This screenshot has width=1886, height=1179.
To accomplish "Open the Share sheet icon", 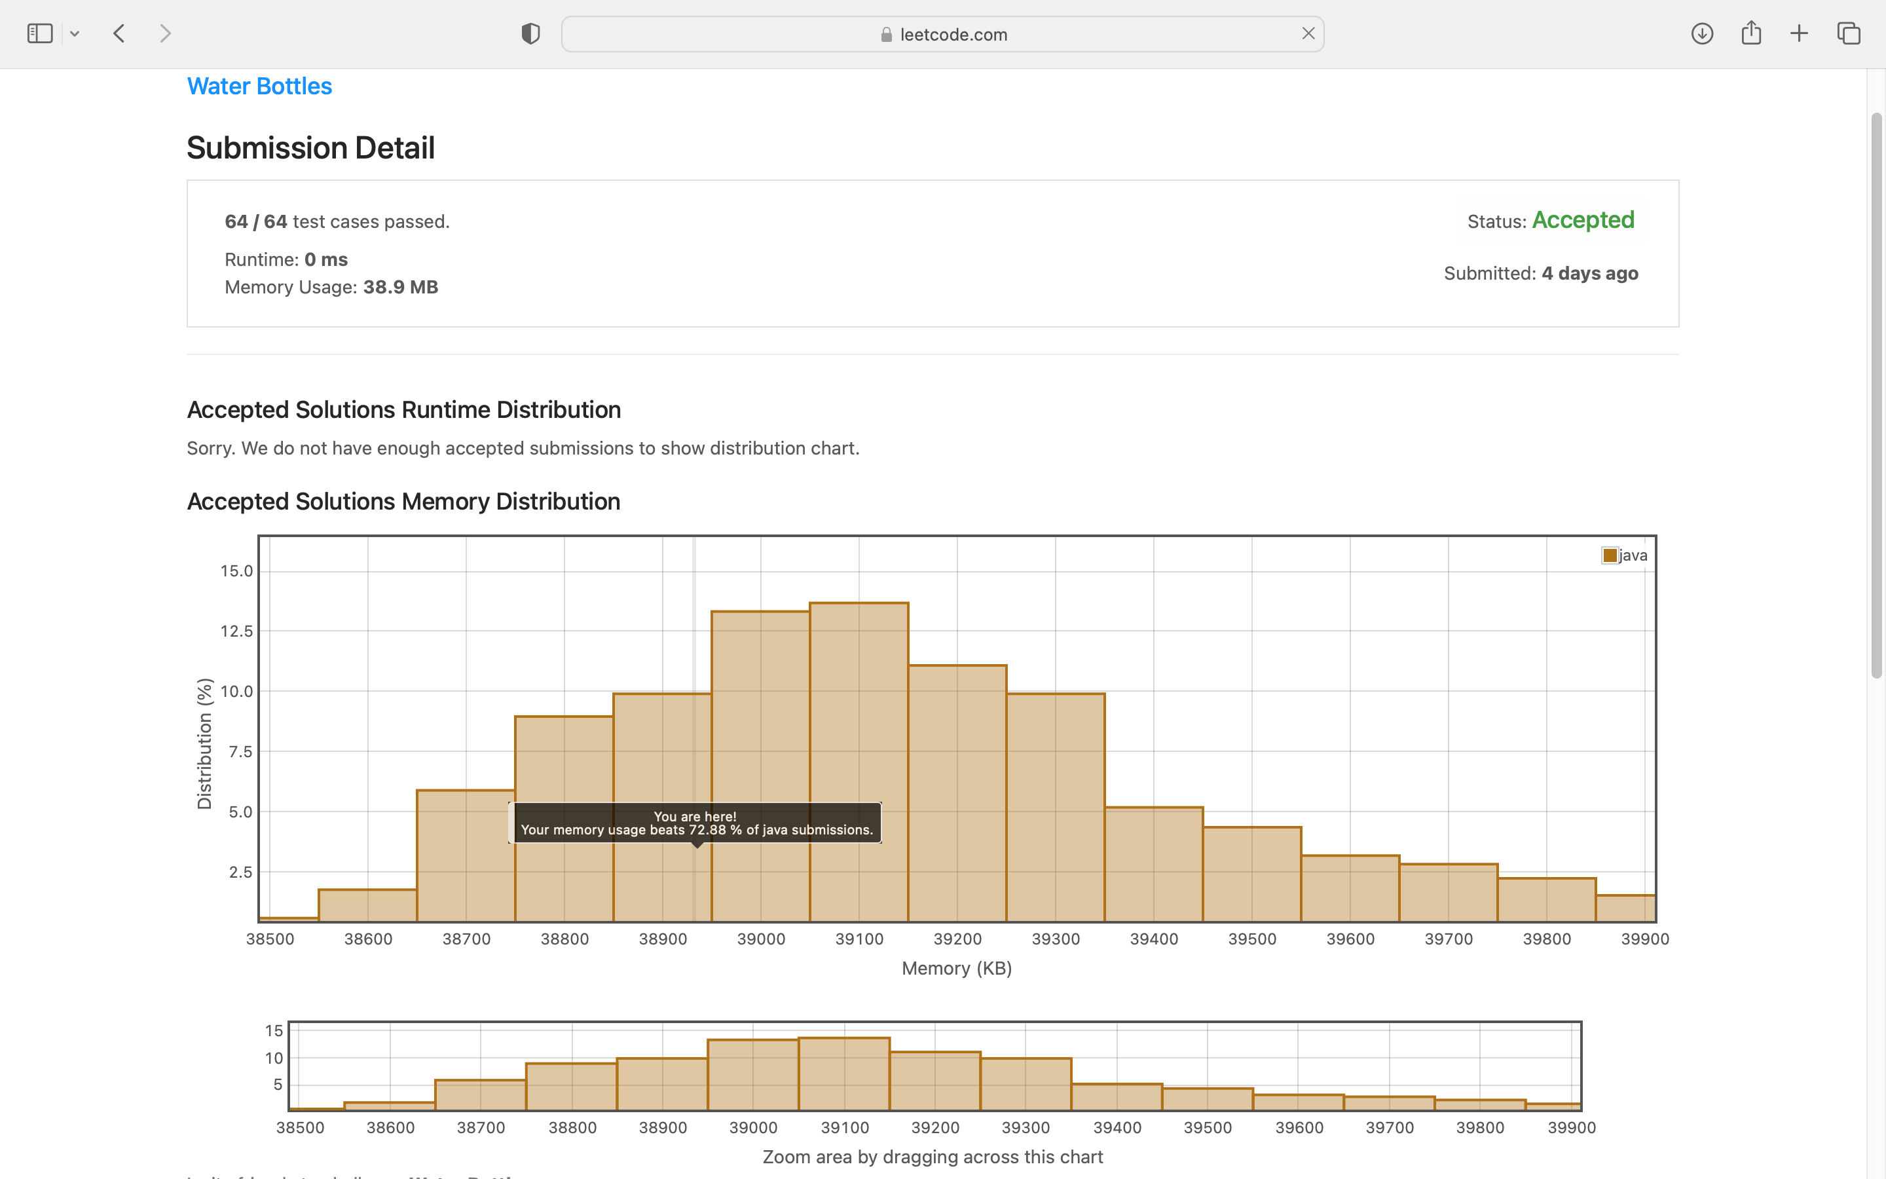I will click(x=1750, y=33).
